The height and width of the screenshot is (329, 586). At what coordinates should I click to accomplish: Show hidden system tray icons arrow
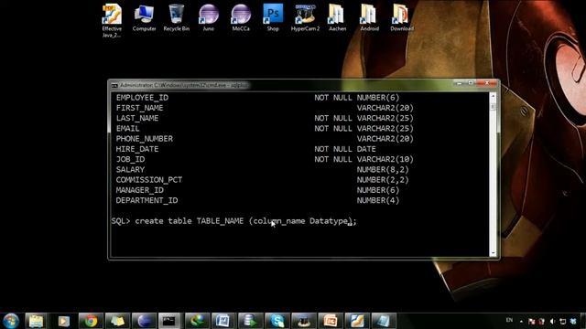521,321
